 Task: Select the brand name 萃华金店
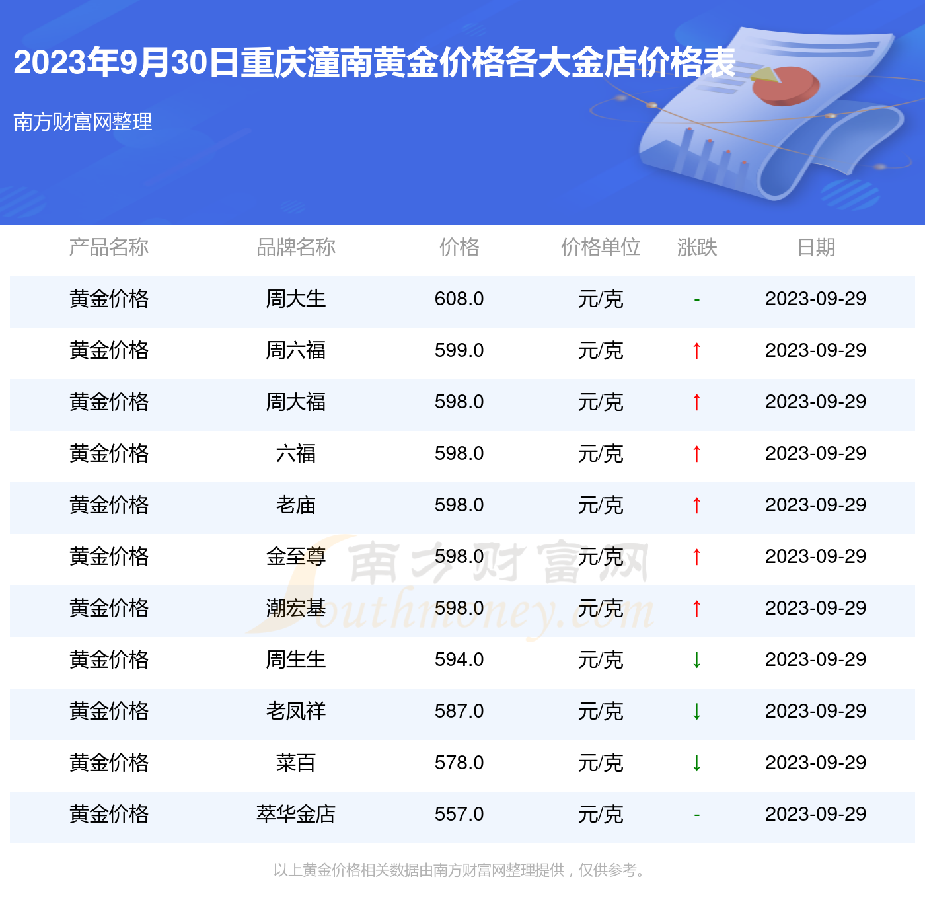pos(296,814)
